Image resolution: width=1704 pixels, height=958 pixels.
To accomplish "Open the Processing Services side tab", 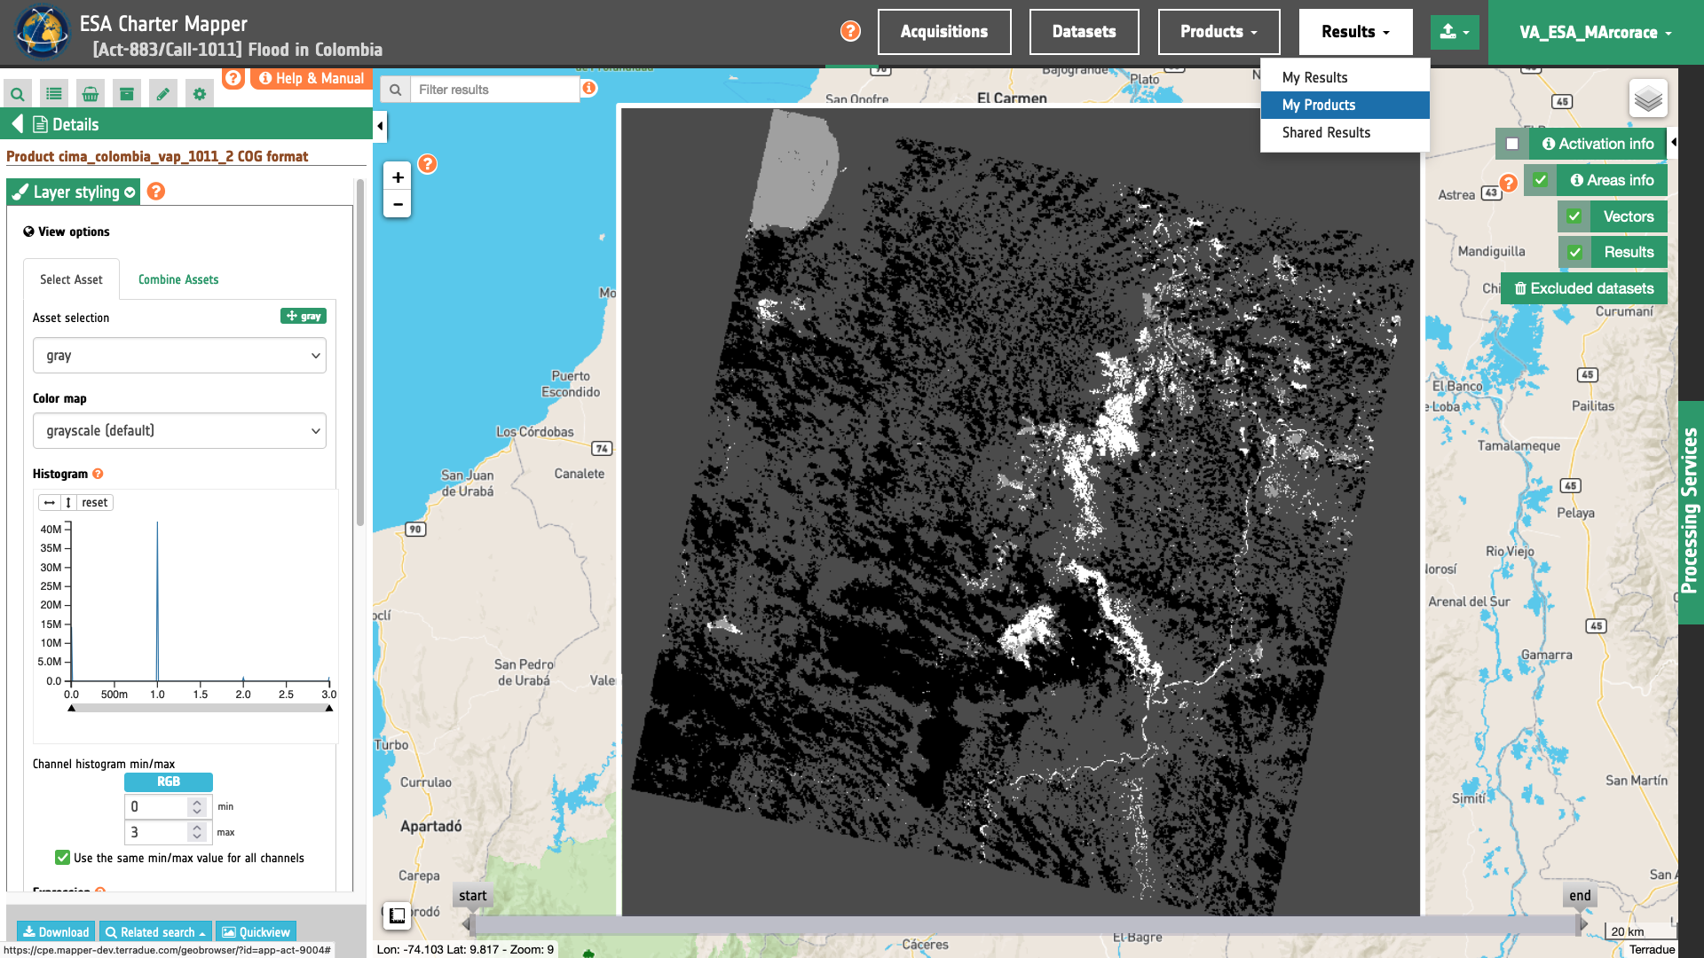I will point(1690,512).
